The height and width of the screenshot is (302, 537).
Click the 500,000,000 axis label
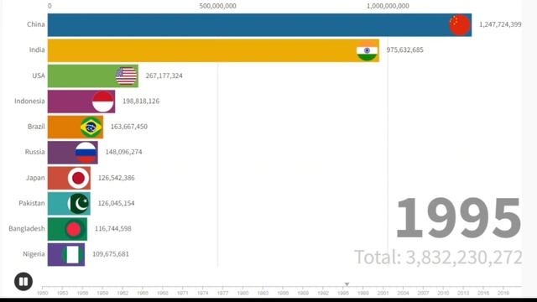[x=217, y=6]
